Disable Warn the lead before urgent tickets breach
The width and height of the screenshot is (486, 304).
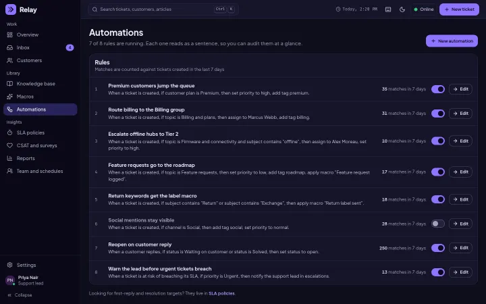coord(438,272)
